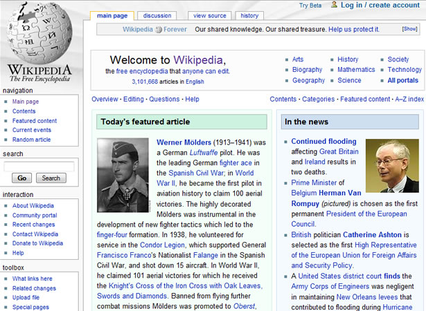
Task: Click the 3,101,668 article count link
Action: (x=145, y=82)
